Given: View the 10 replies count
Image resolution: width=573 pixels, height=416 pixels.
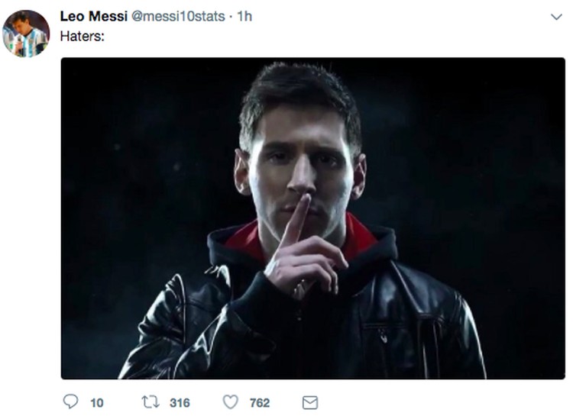Looking at the screenshot, I should 97,403.
